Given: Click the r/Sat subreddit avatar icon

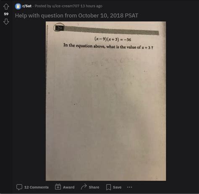Looking at the screenshot, I should (x=18, y=6).
